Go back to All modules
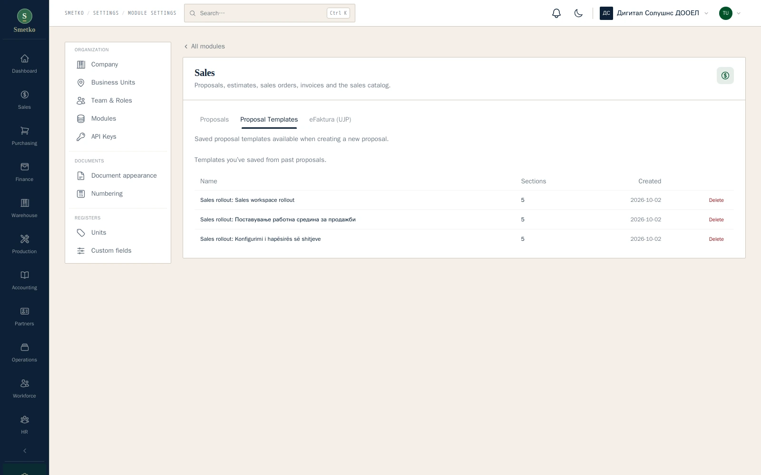Image resolution: width=761 pixels, height=475 pixels. pos(205,47)
